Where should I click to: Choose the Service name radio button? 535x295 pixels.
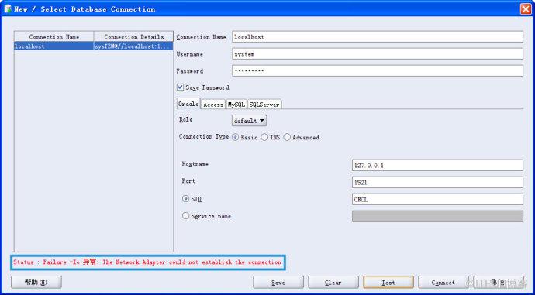point(185,216)
